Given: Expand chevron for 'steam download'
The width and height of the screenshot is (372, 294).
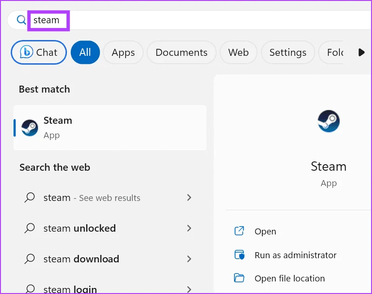Looking at the screenshot, I should click(x=189, y=259).
